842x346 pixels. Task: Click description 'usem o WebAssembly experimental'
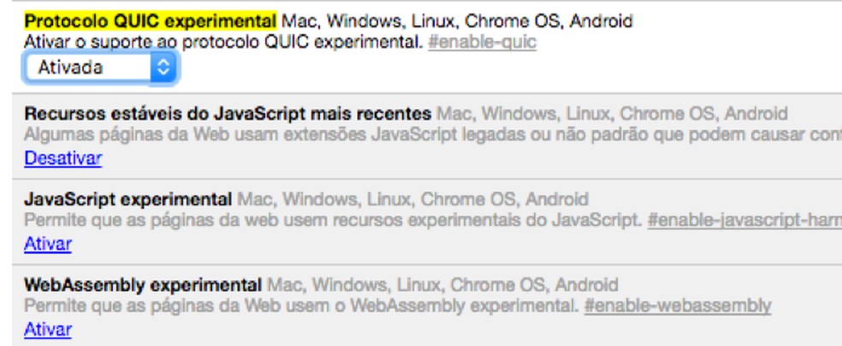point(301,306)
